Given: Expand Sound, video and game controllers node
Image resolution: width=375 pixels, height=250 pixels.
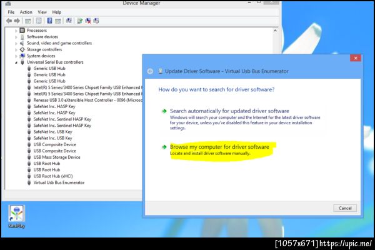Looking at the screenshot, I should [16, 44].
